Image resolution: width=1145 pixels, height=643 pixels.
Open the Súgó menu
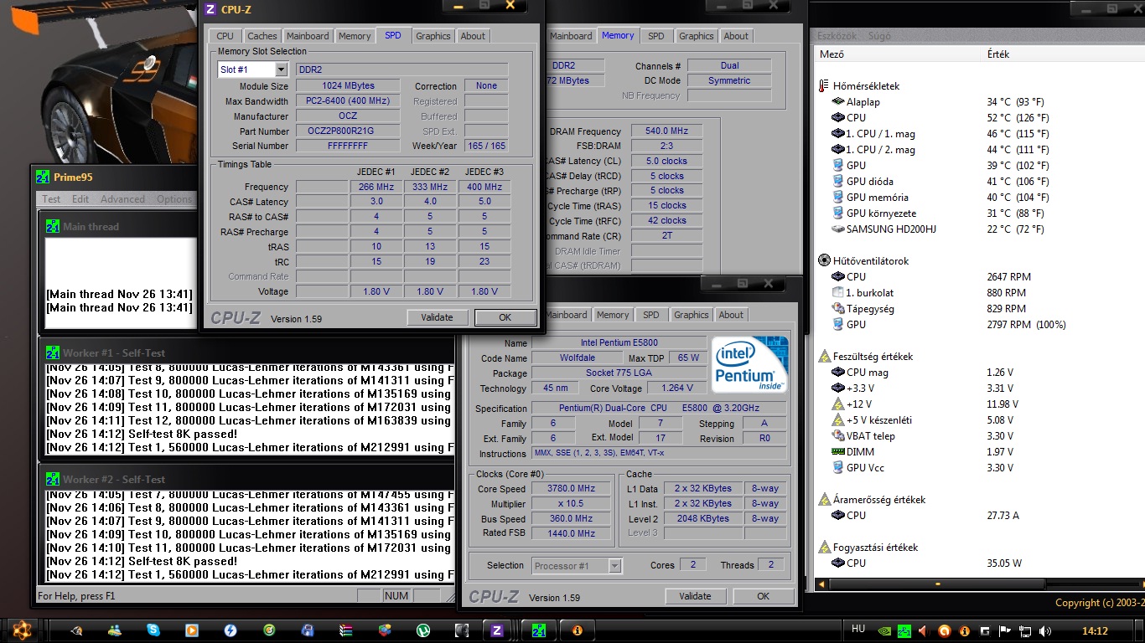878,36
